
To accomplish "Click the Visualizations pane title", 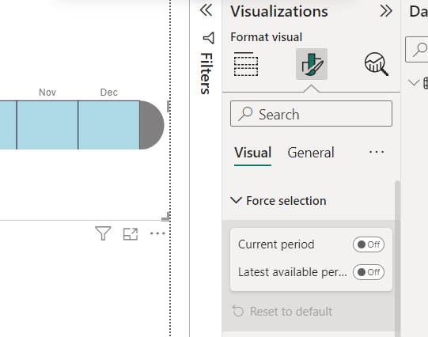I will pos(279,11).
